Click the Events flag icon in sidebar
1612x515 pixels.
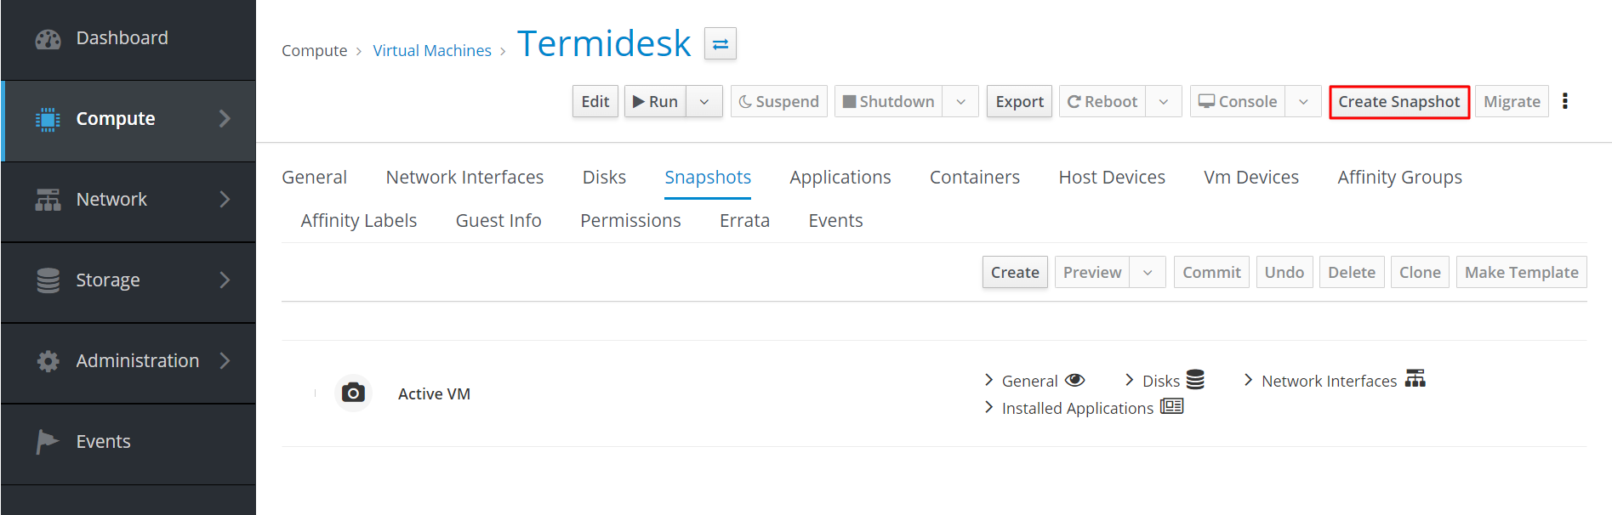(47, 442)
